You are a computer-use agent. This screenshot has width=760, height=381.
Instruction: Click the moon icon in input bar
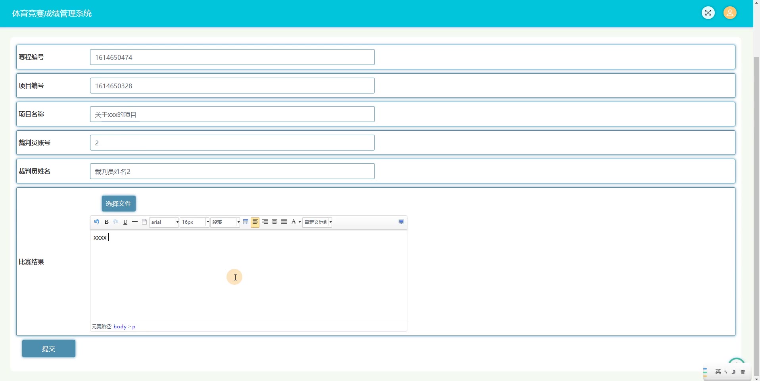pyautogui.click(x=733, y=372)
